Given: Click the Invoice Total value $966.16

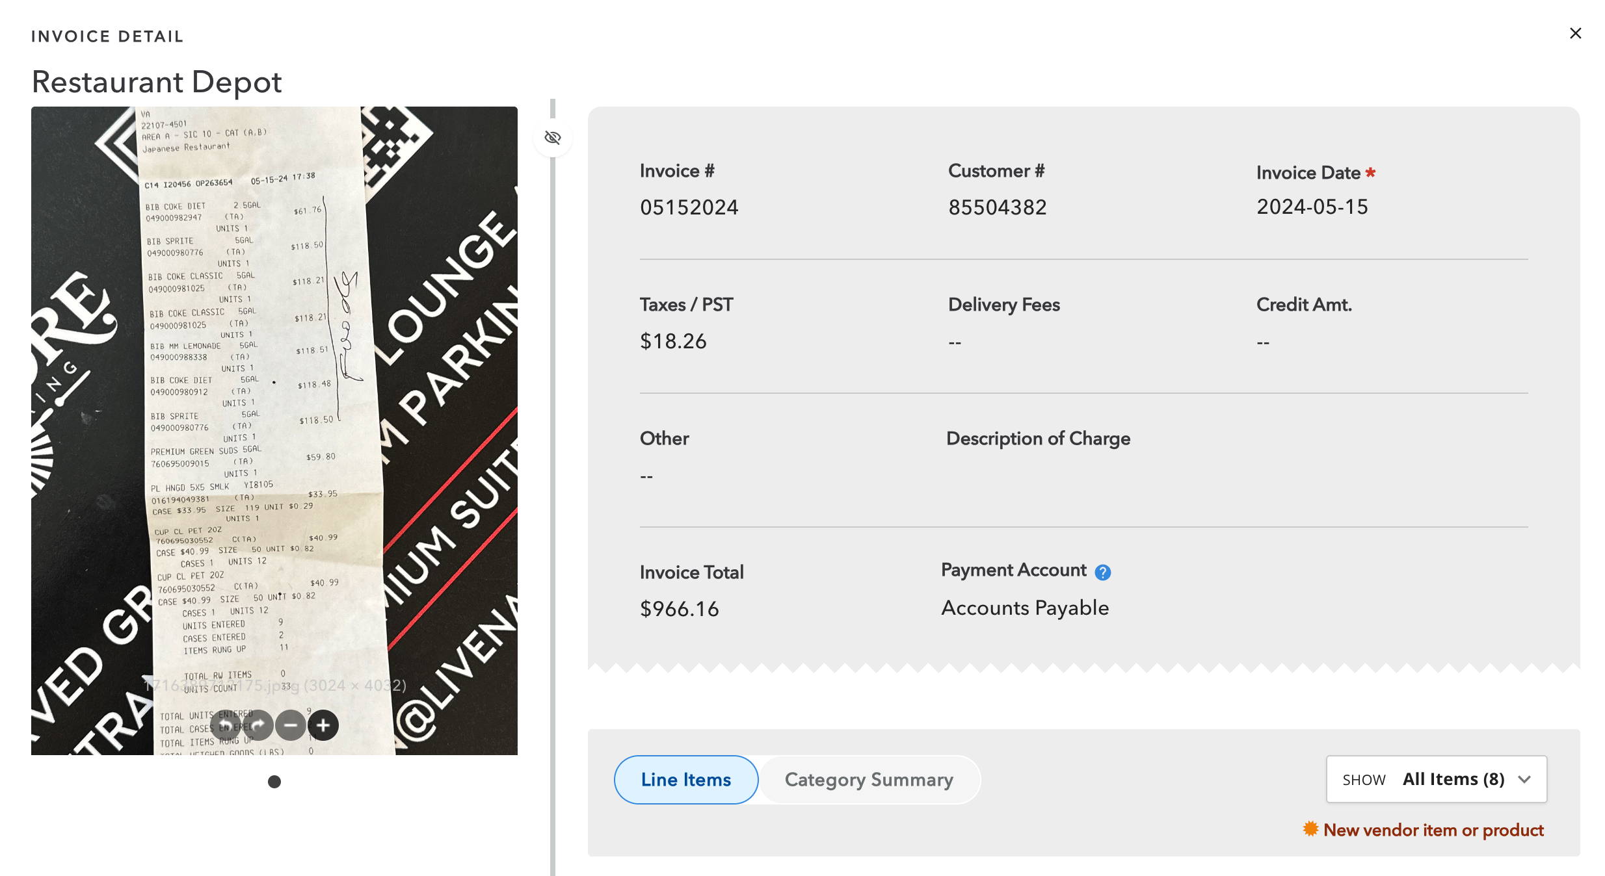Looking at the screenshot, I should pyautogui.click(x=680, y=609).
